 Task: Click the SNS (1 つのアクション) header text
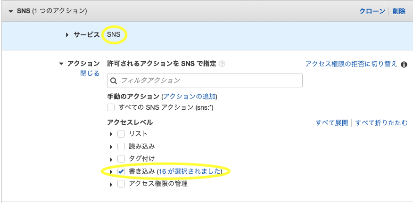tap(52, 11)
